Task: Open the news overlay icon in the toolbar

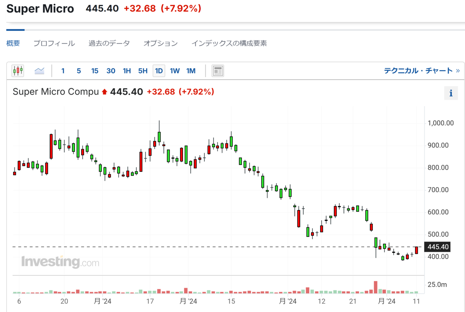Action: (218, 71)
